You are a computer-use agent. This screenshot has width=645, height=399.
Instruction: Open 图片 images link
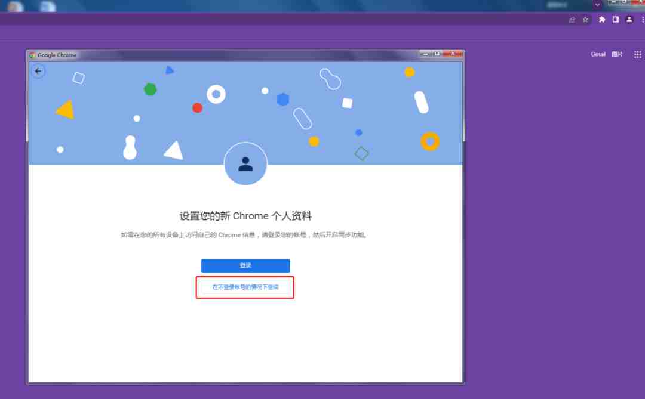[616, 54]
